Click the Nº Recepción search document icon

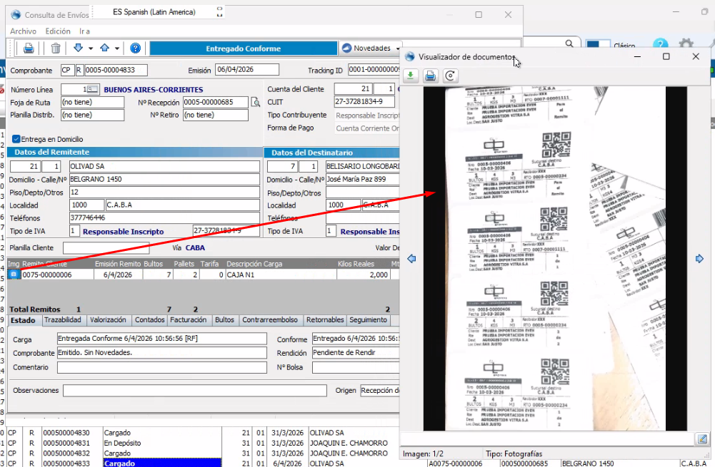click(256, 102)
